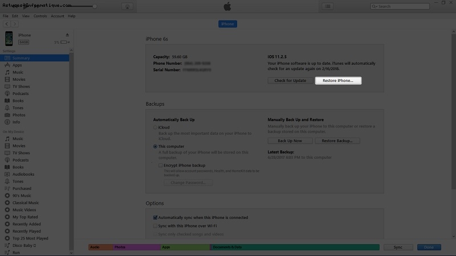Go back with the left arrow button
Image resolution: width=456 pixels, height=256 pixels.
(x=7, y=24)
